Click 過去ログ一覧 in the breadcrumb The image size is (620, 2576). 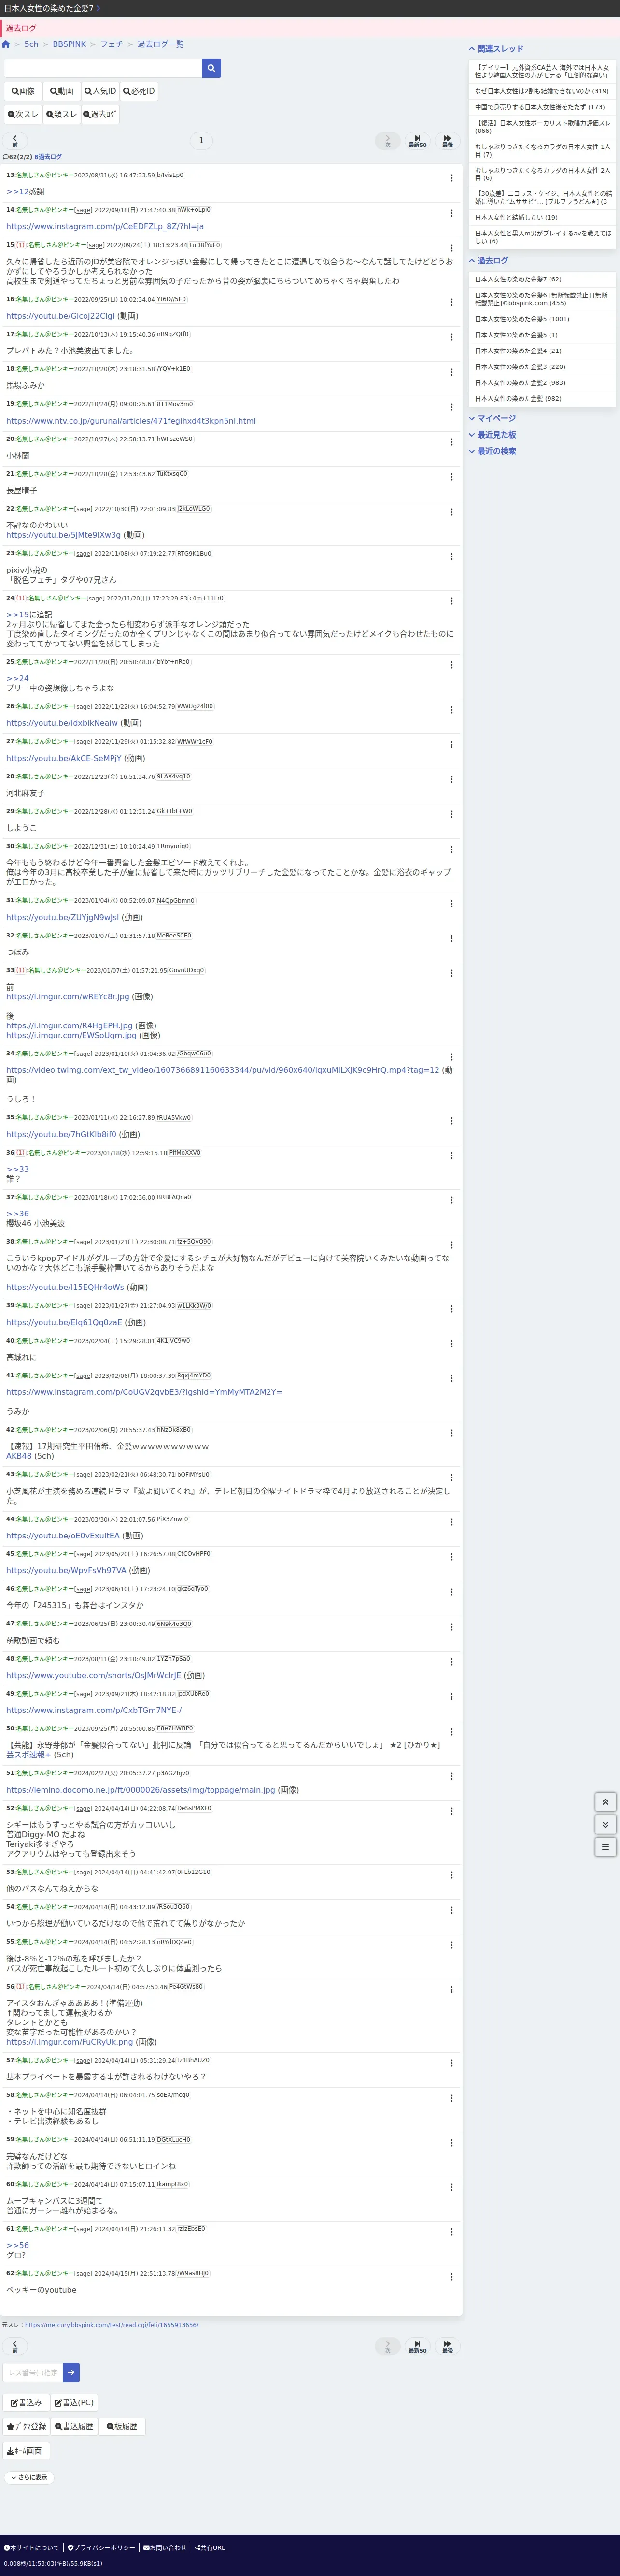coord(160,44)
